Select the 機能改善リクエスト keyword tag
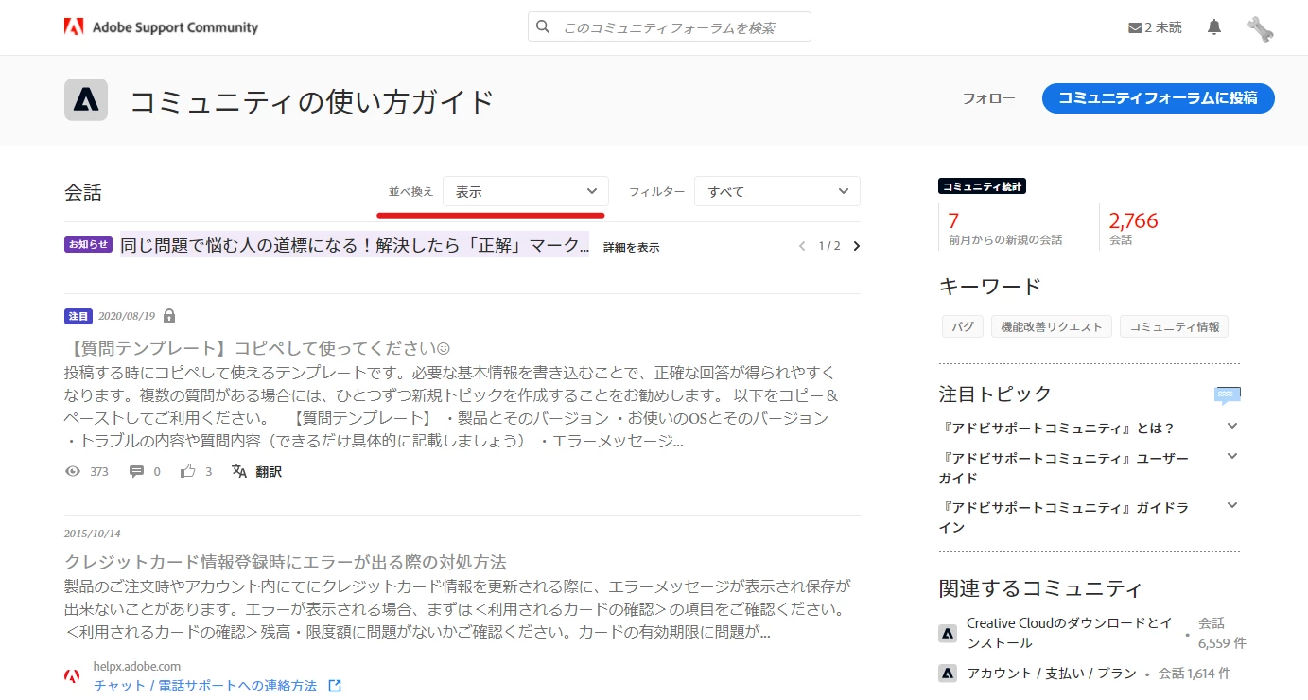Viewport: 1308px width, 700px height. coord(1052,326)
